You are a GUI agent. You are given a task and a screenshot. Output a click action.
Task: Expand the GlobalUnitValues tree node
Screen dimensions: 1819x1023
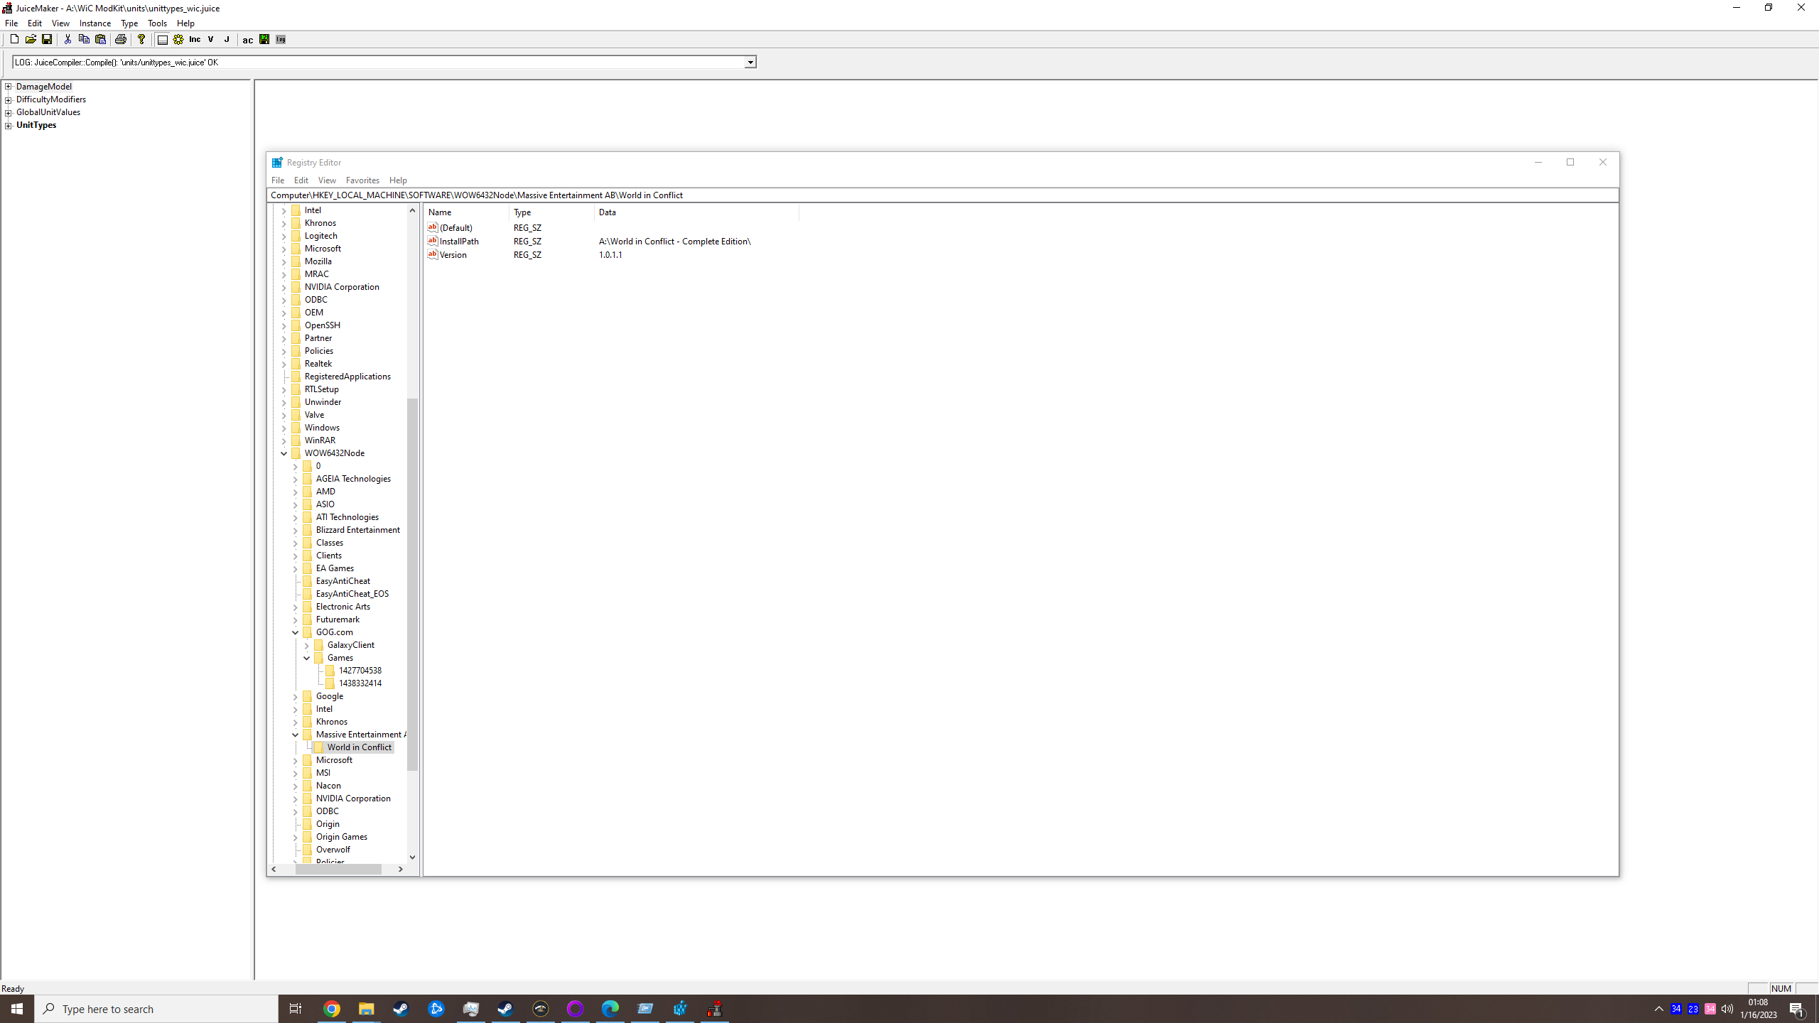9,112
